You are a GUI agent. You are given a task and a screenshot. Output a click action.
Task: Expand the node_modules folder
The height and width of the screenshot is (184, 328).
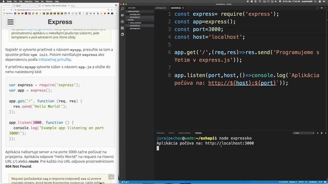click(135, 22)
